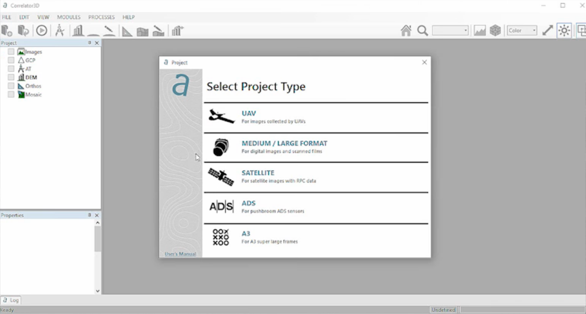
Task: Click the Properties scrollbar down arrow
Action: coord(97,291)
